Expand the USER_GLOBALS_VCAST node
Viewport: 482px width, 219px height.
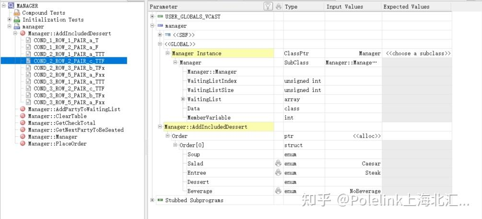pyautogui.click(x=153, y=17)
